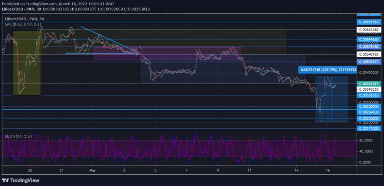Click the date label 25 on the time axis

coord(30,170)
